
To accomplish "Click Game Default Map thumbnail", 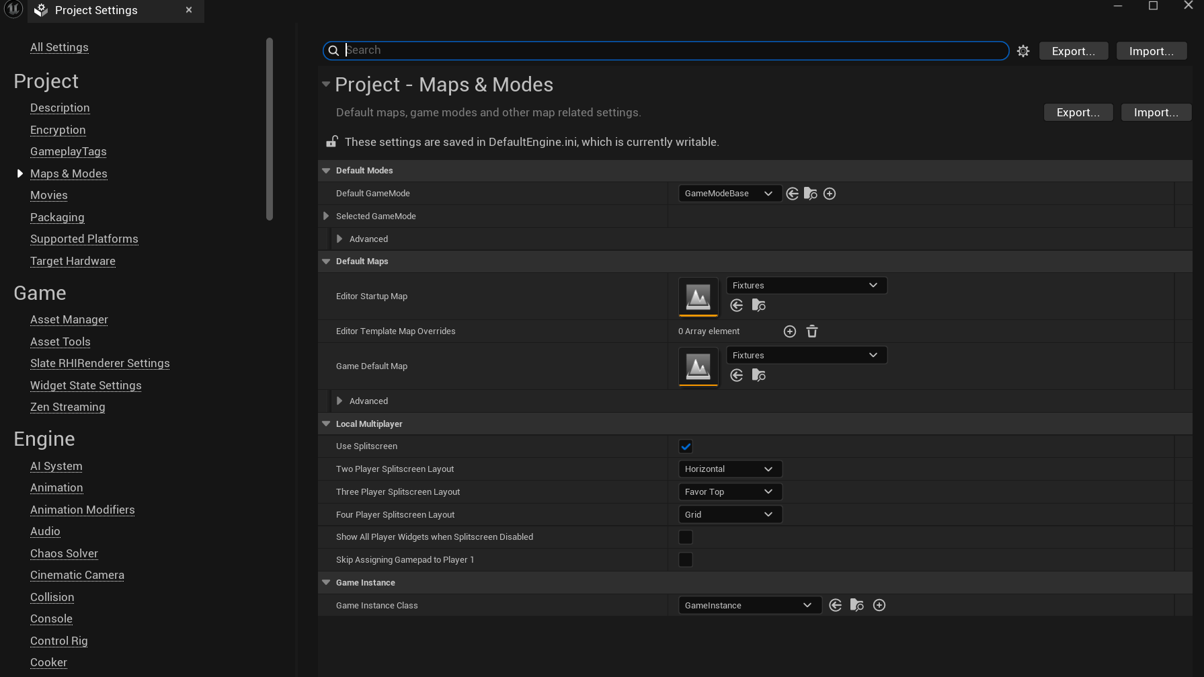I will (698, 366).
